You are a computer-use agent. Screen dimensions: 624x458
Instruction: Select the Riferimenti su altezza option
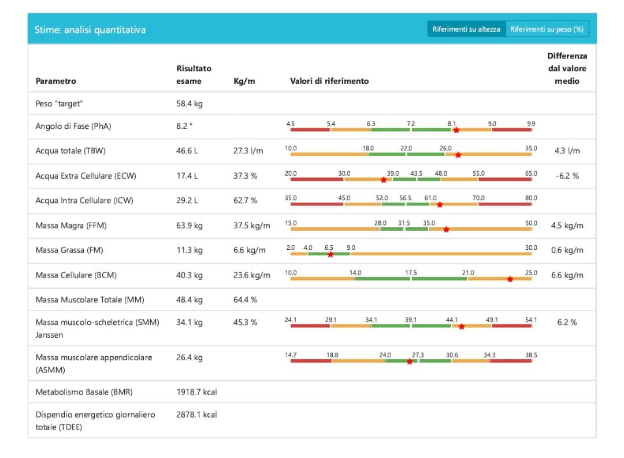[466, 29]
